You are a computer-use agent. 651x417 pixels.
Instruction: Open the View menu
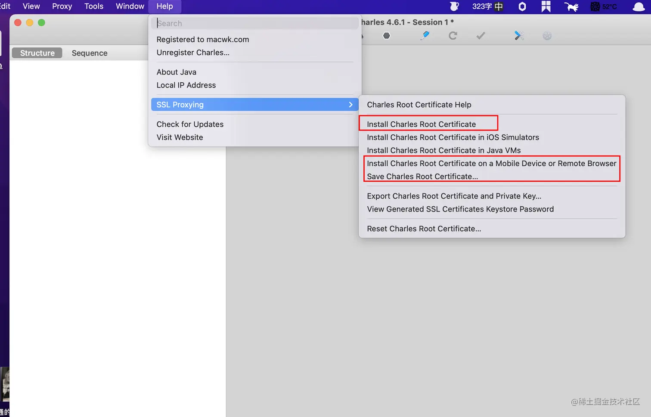(x=31, y=6)
